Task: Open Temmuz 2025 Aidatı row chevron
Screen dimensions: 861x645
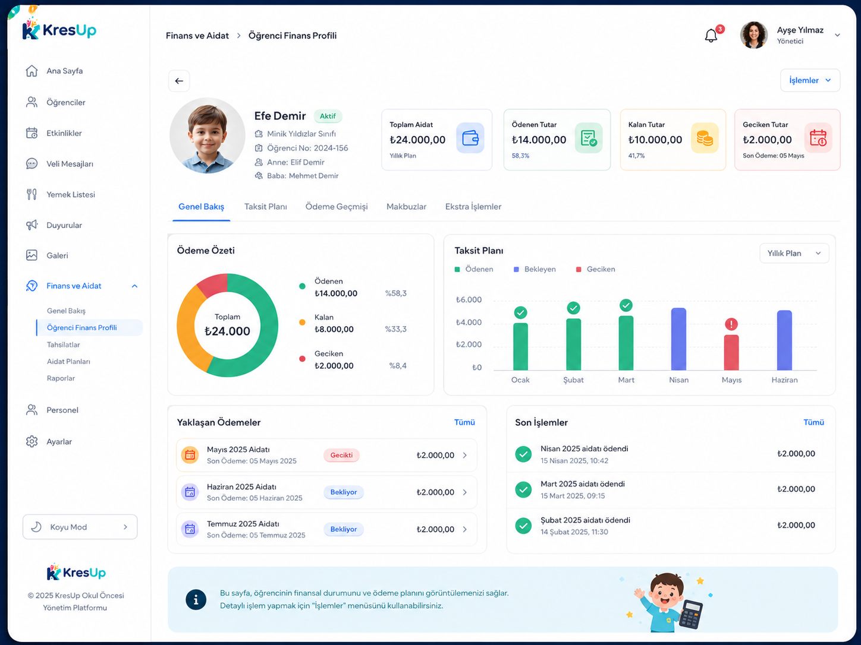Action: [x=465, y=529]
